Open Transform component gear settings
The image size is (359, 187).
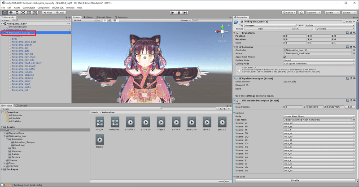pyautogui.click(x=354, y=33)
